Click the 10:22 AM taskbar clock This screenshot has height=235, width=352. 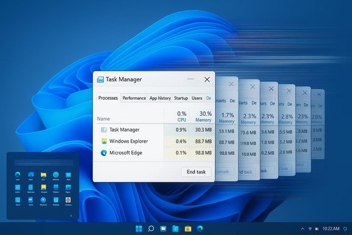(331, 229)
